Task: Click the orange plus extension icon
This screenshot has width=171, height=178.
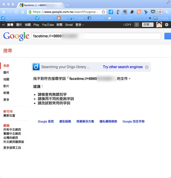Action: tap(139, 12)
